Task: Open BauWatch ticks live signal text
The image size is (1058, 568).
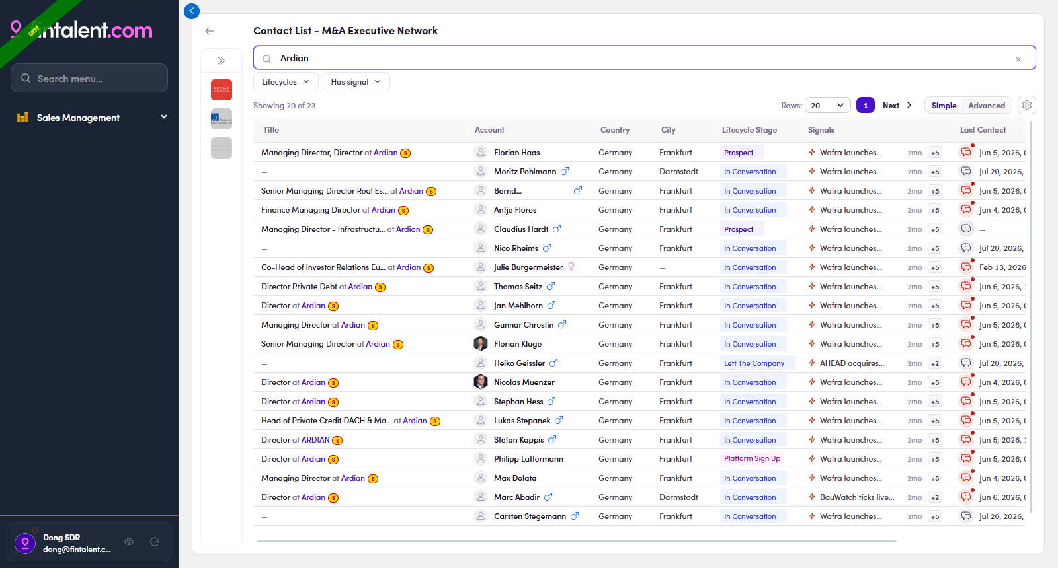Action: [x=857, y=497]
